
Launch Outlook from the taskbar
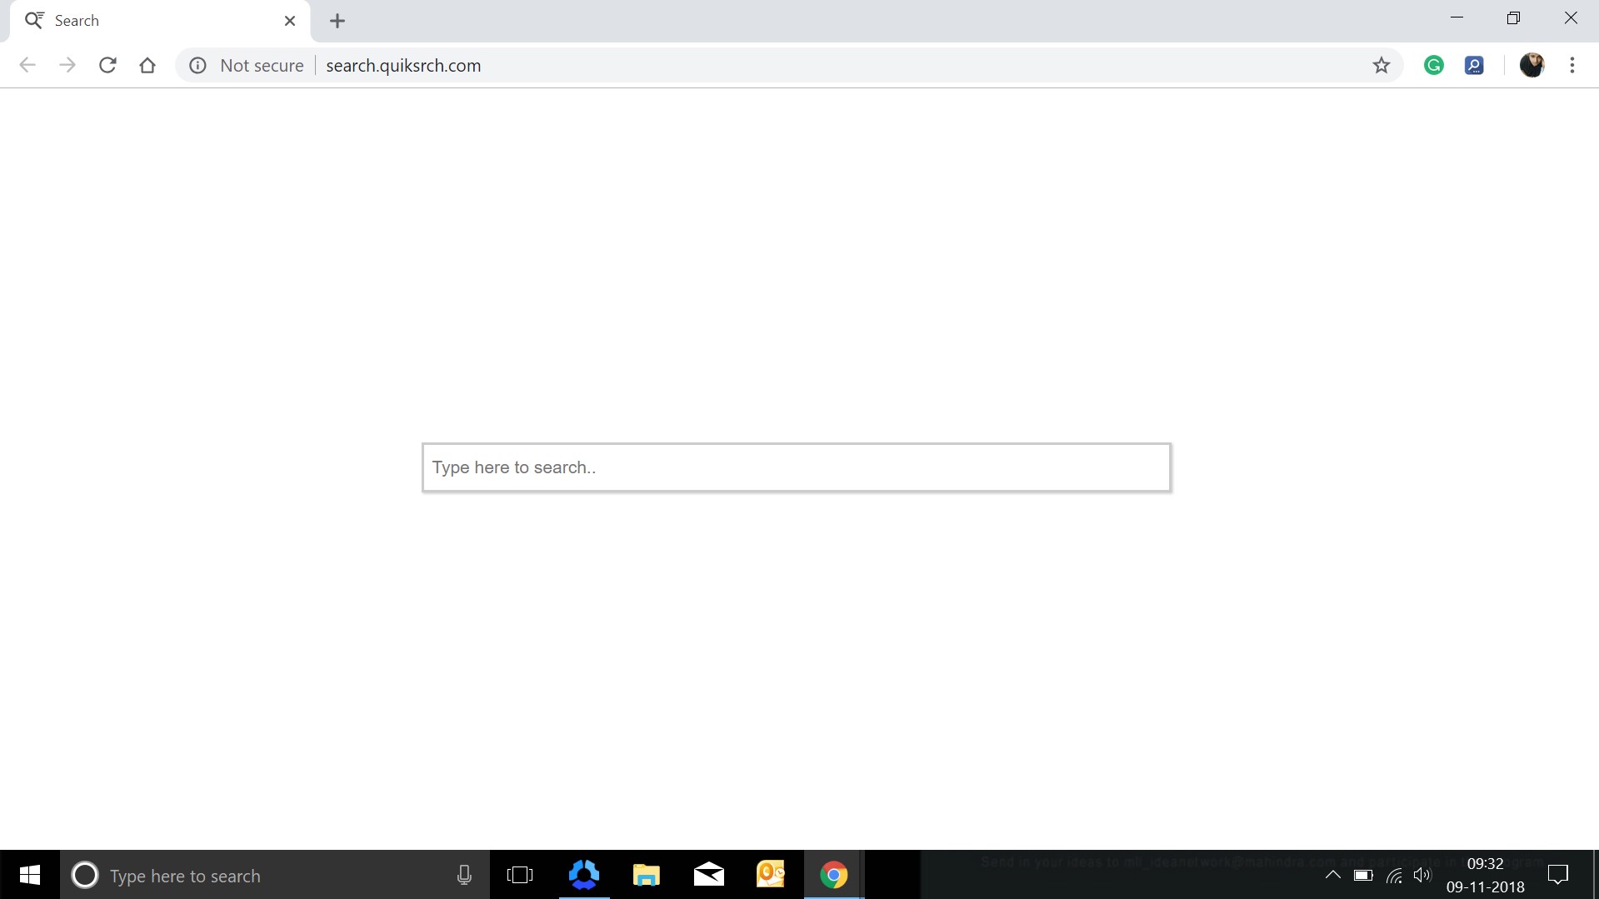click(771, 875)
